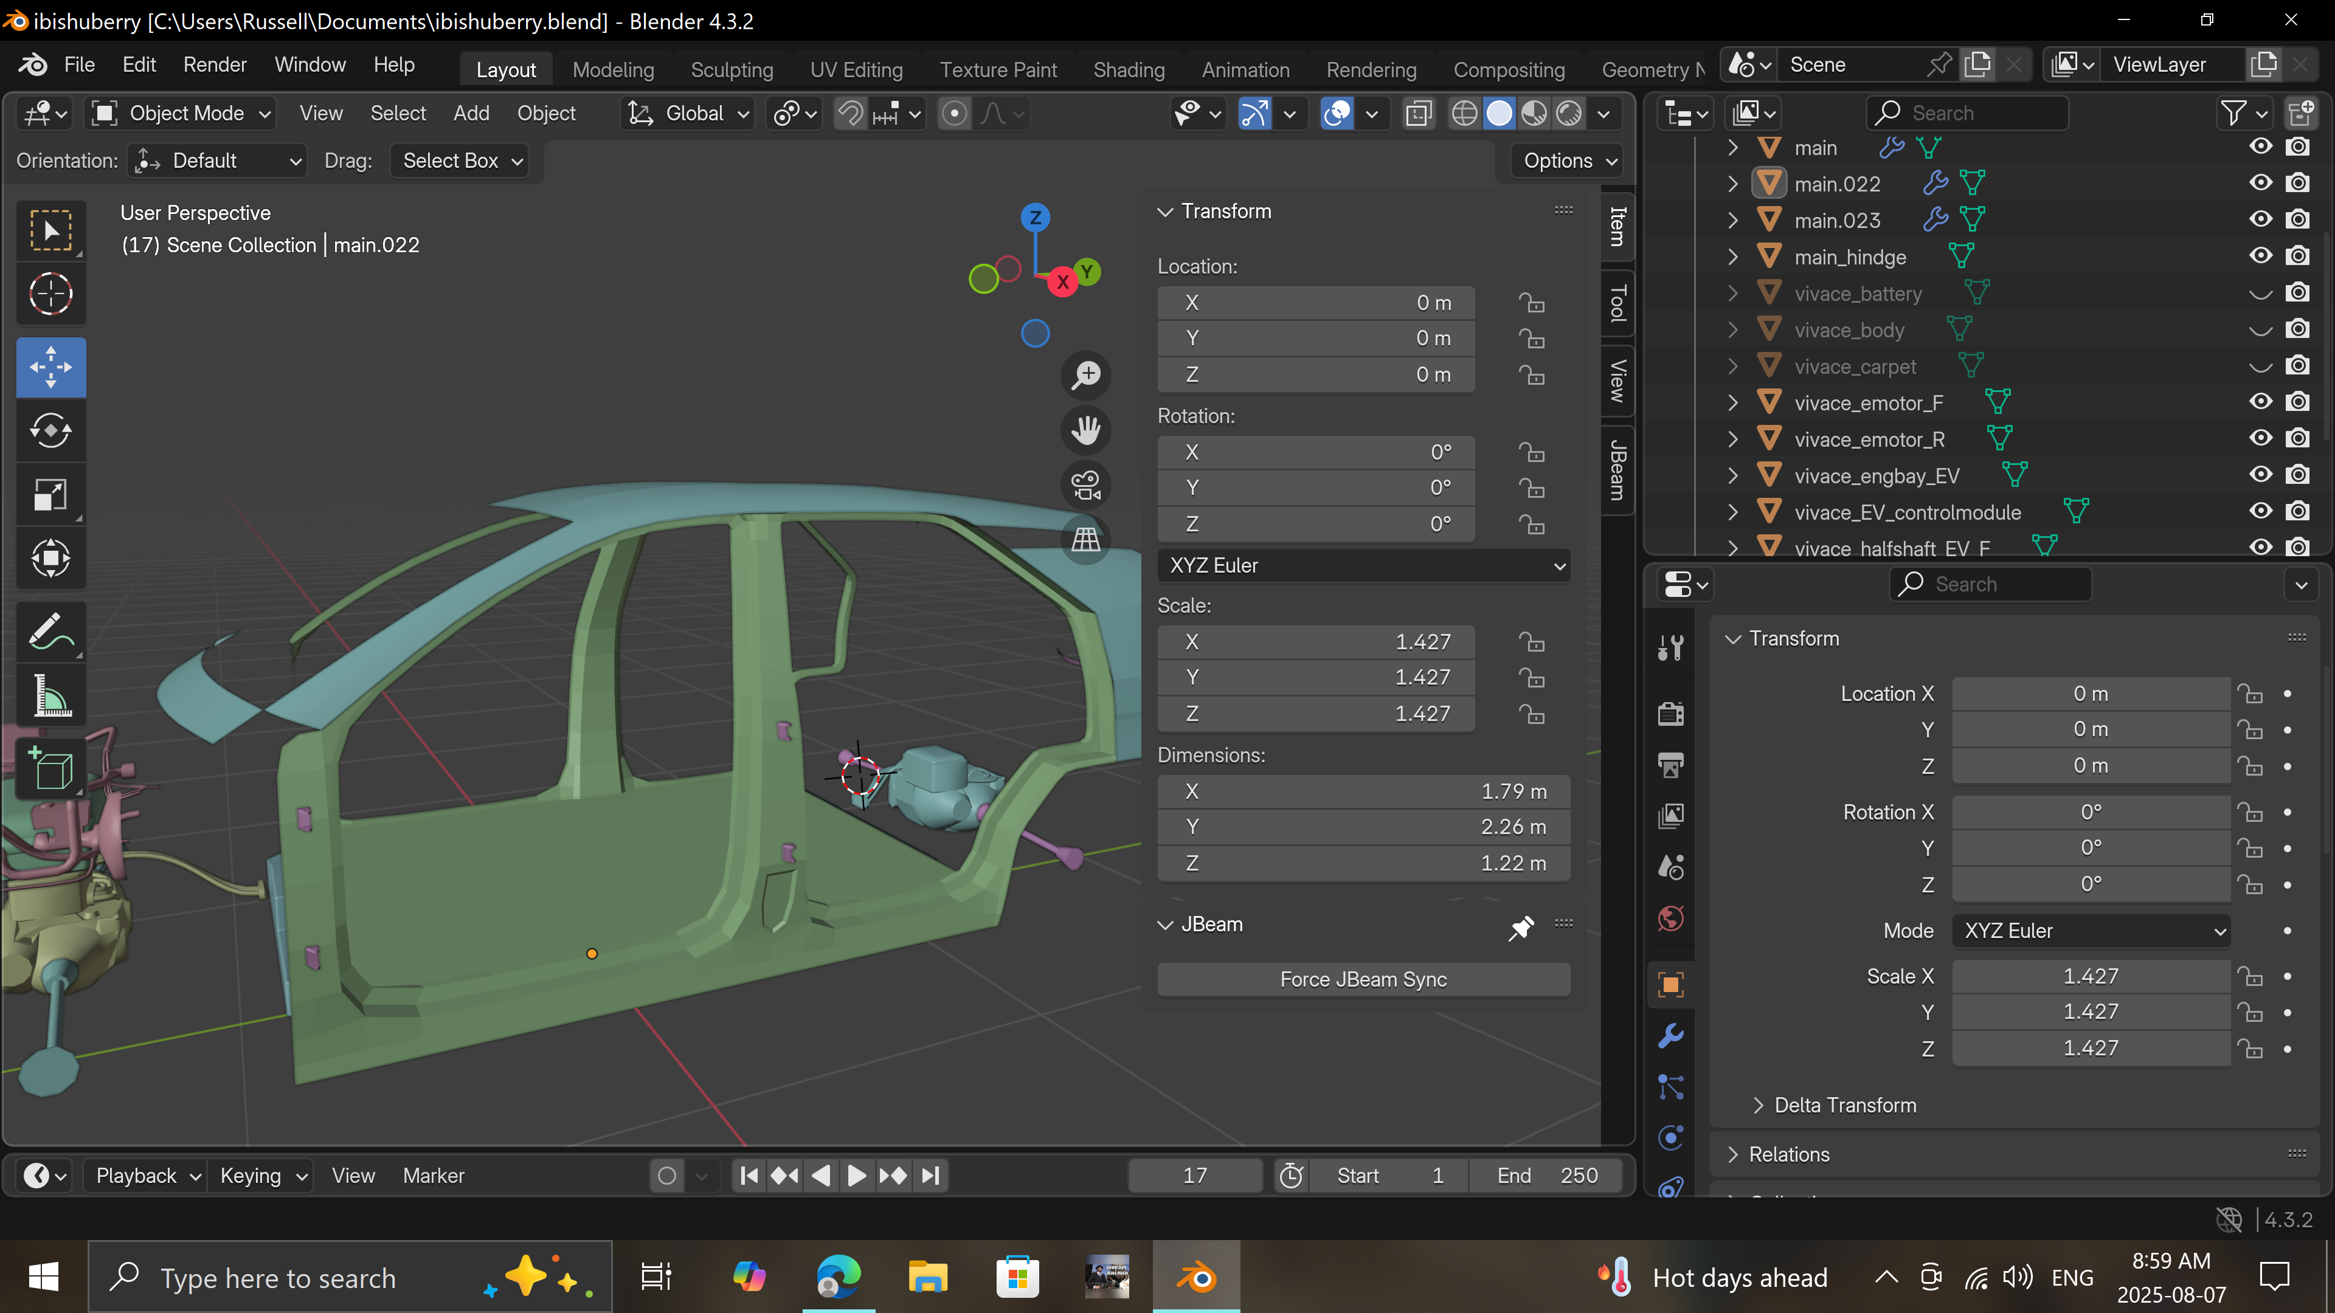Click the current frame field 17
The width and height of the screenshot is (2335, 1313).
[1195, 1175]
